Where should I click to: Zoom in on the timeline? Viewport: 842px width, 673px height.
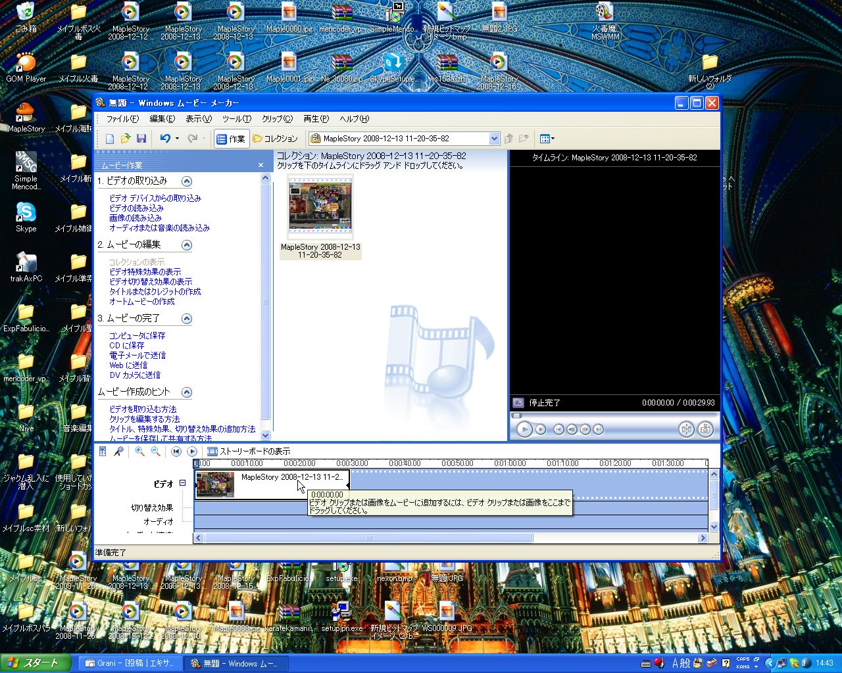(139, 452)
